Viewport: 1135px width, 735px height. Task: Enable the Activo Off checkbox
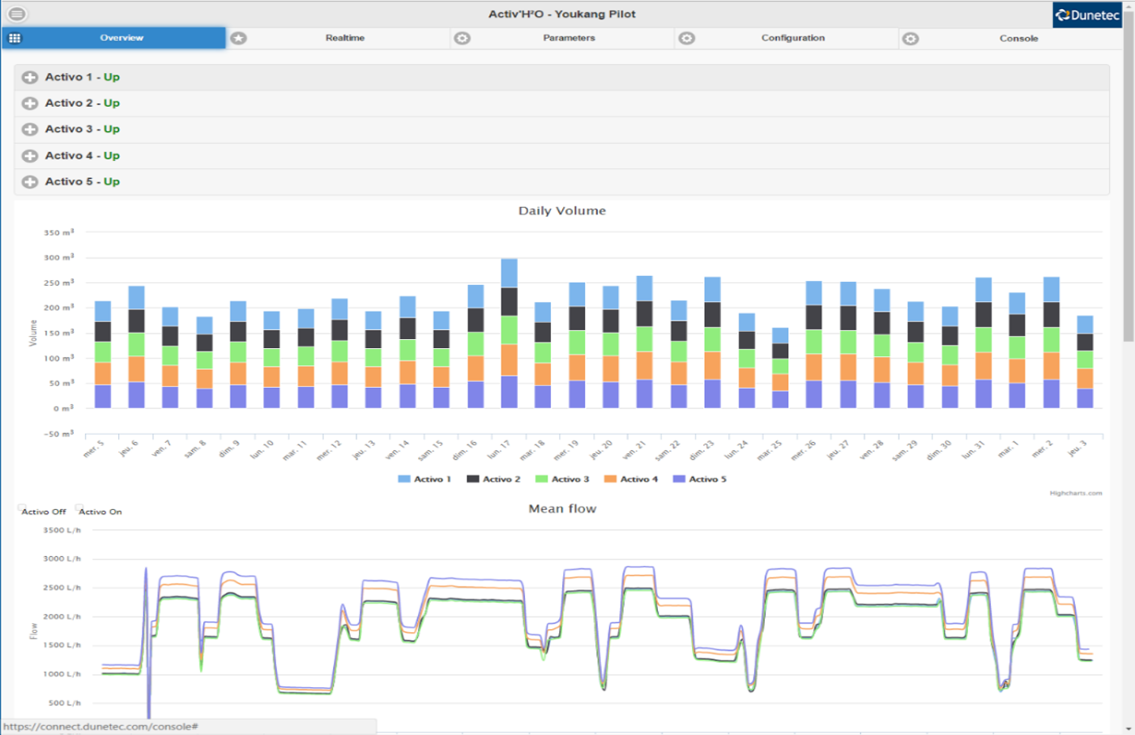click(22, 508)
